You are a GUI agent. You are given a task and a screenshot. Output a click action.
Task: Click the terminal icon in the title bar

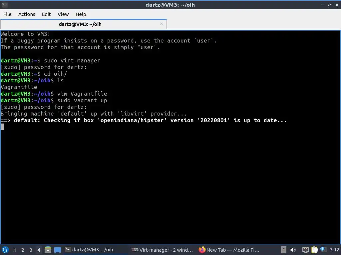pos(4,5)
